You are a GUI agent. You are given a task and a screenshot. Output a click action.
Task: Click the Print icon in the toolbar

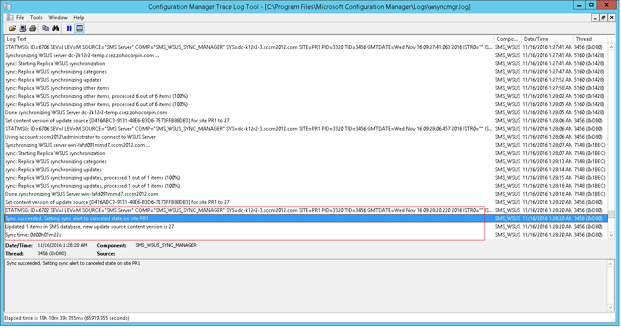(32, 28)
